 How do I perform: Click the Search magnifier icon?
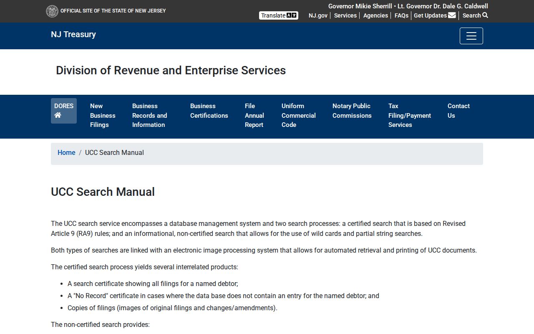click(485, 15)
